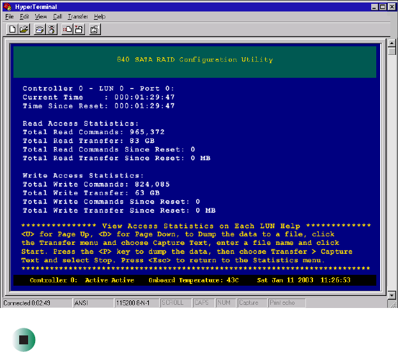Click 'Read Access Statistics:' heading
The height and width of the screenshot is (352, 398).
[x=80, y=124]
